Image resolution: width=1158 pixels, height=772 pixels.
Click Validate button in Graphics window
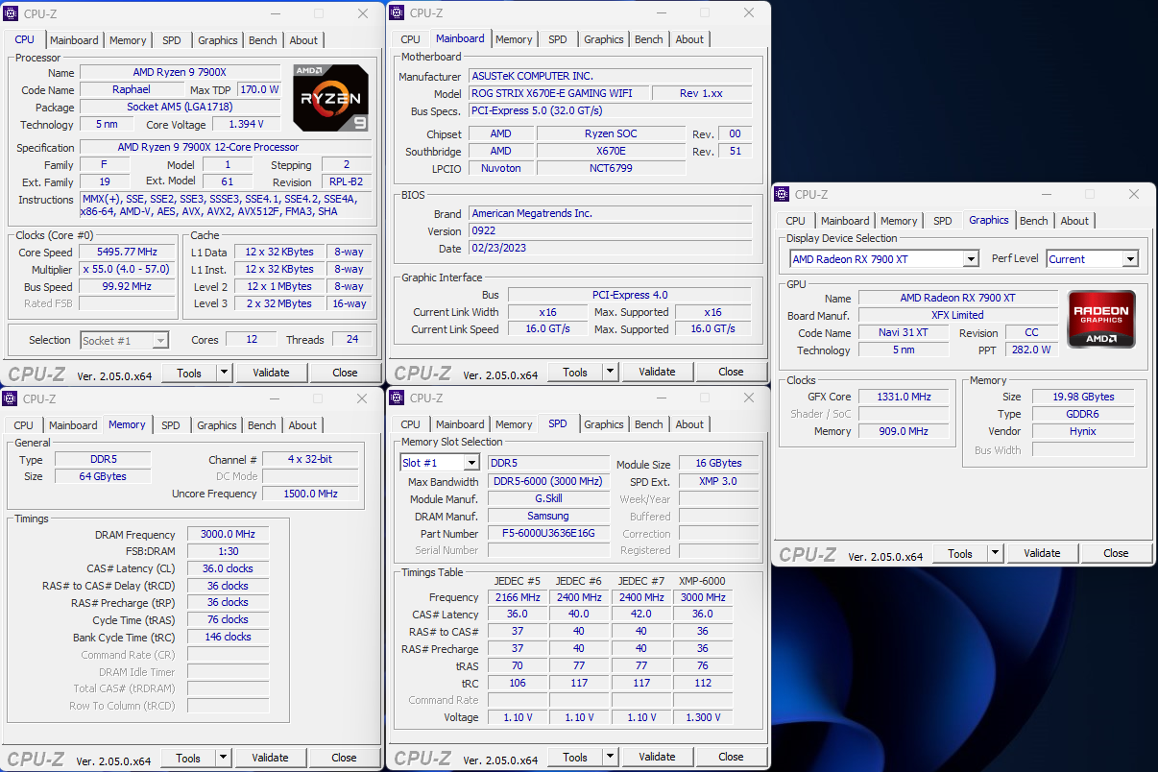click(x=1042, y=553)
